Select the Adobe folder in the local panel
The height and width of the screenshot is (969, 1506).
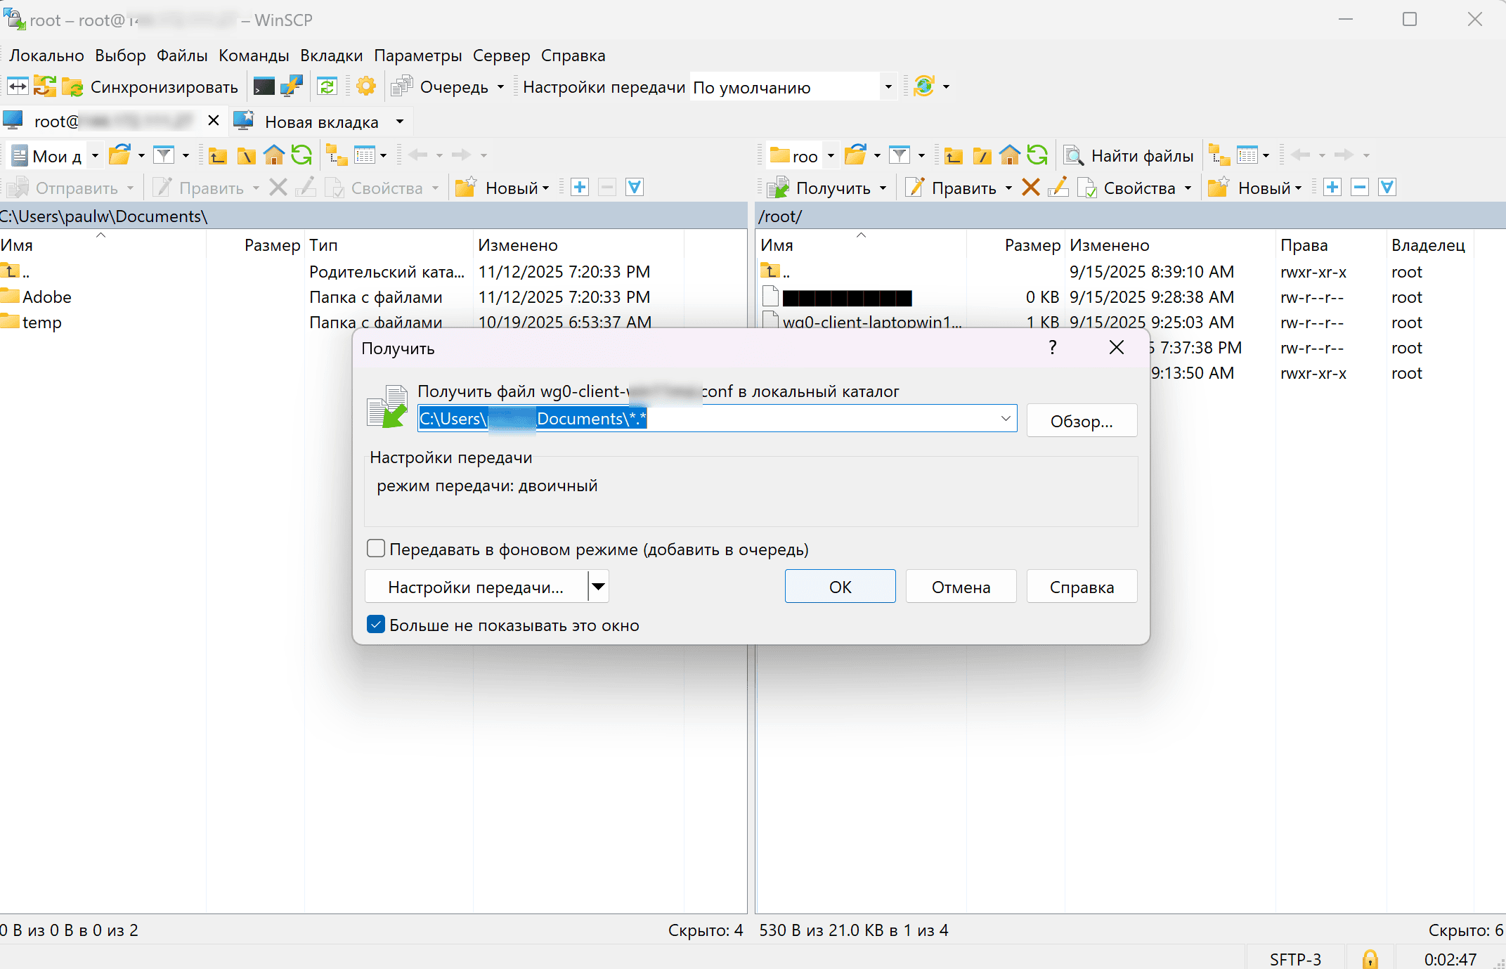click(x=46, y=297)
